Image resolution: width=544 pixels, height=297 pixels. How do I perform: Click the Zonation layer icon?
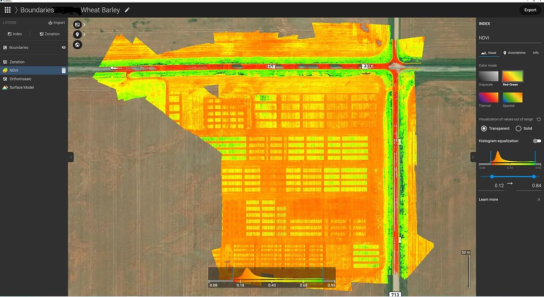tap(5, 62)
